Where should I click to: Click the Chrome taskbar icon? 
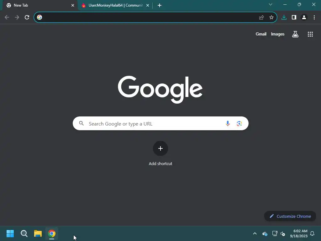point(52,233)
